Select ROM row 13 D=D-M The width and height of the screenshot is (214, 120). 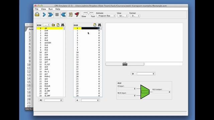(x=50, y=60)
